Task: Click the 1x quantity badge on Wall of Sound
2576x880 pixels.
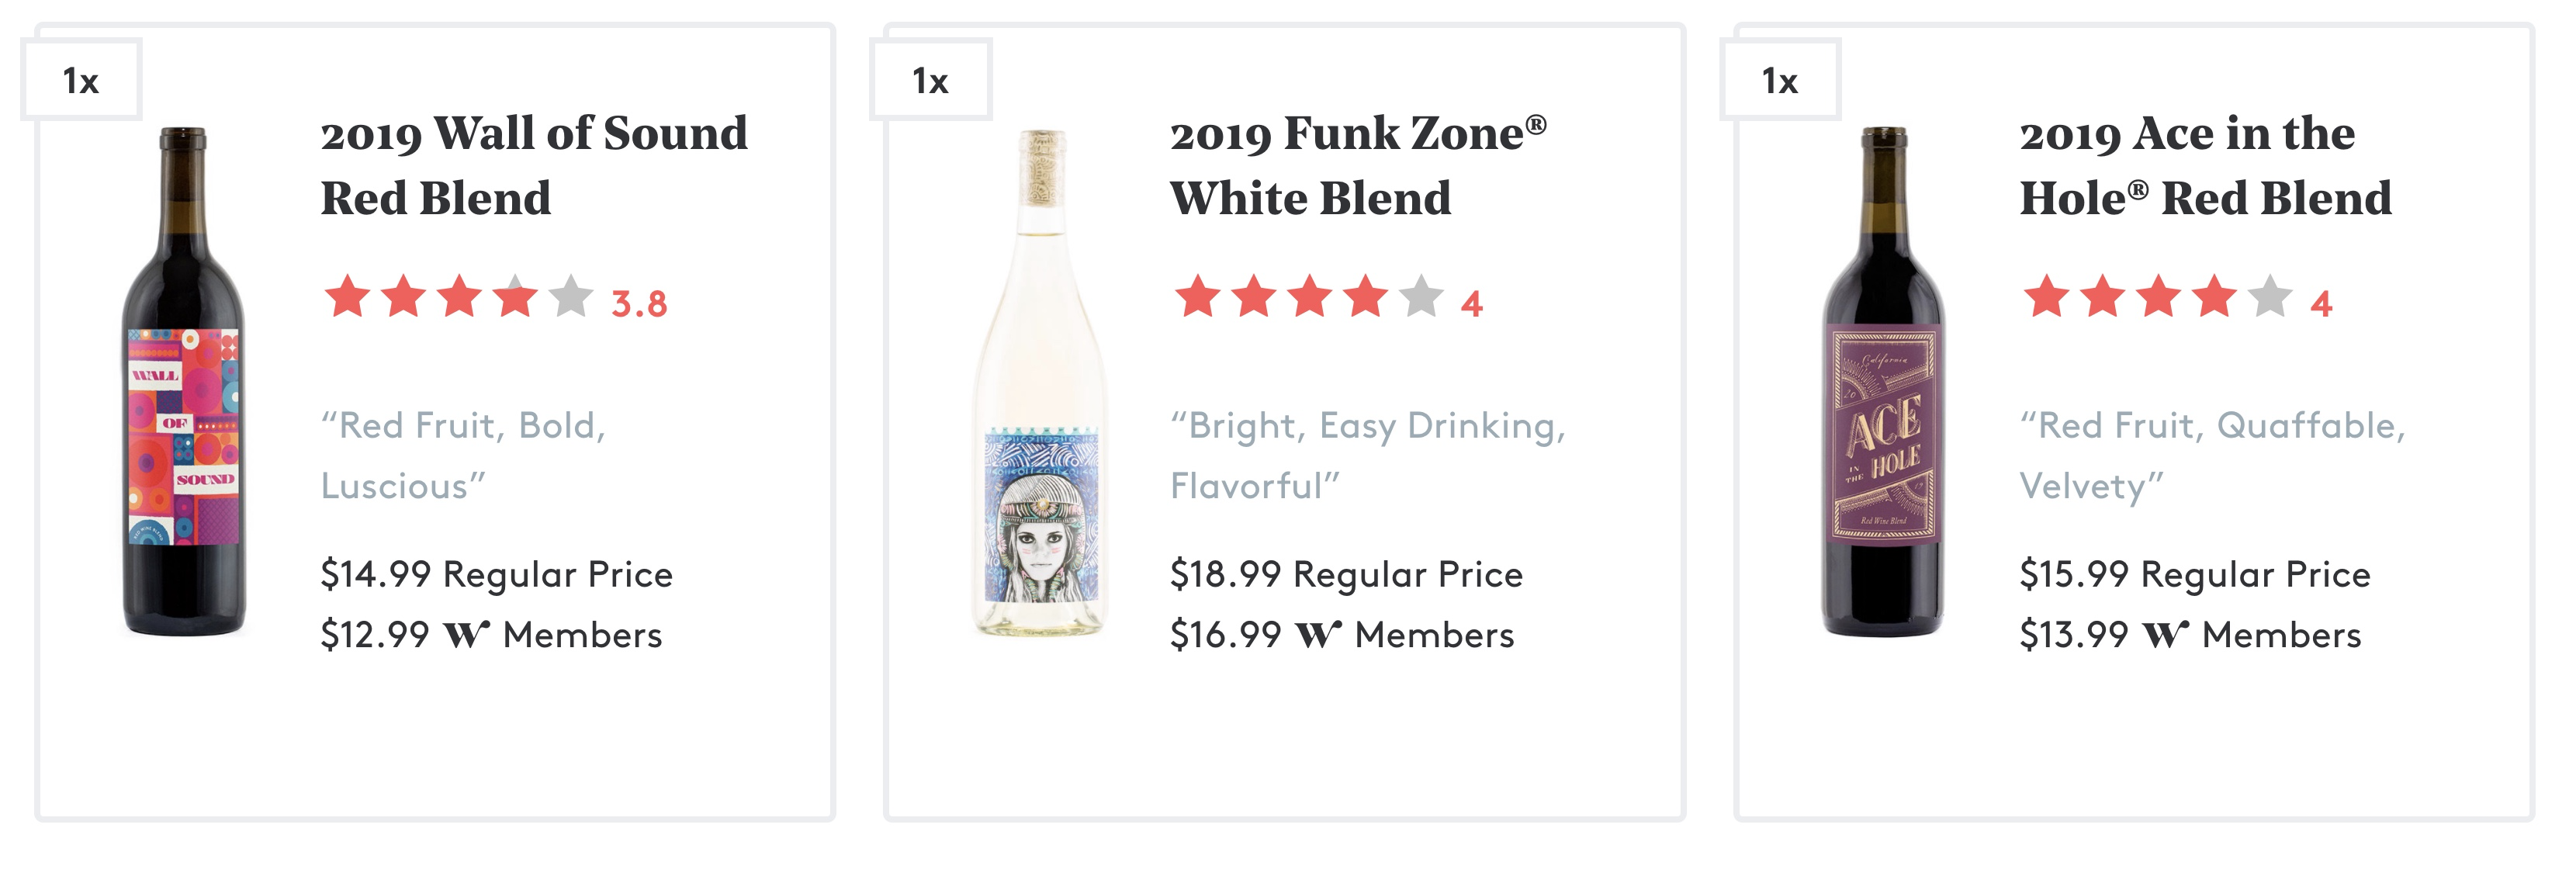Action: (81, 80)
